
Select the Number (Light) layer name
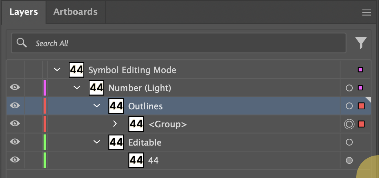point(140,88)
